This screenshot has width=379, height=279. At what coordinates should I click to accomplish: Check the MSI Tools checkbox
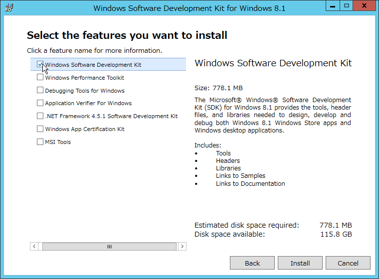click(x=40, y=141)
